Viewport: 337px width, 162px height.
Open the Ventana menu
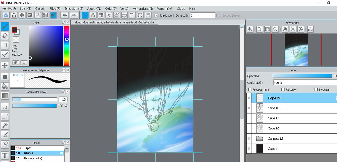(165, 9)
